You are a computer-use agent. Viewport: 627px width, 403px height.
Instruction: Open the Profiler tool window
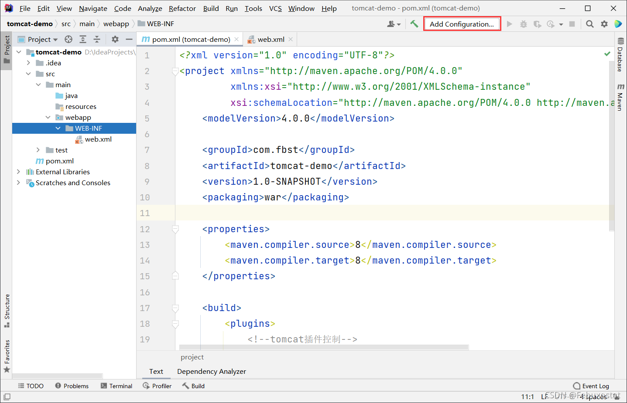[x=157, y=386]
